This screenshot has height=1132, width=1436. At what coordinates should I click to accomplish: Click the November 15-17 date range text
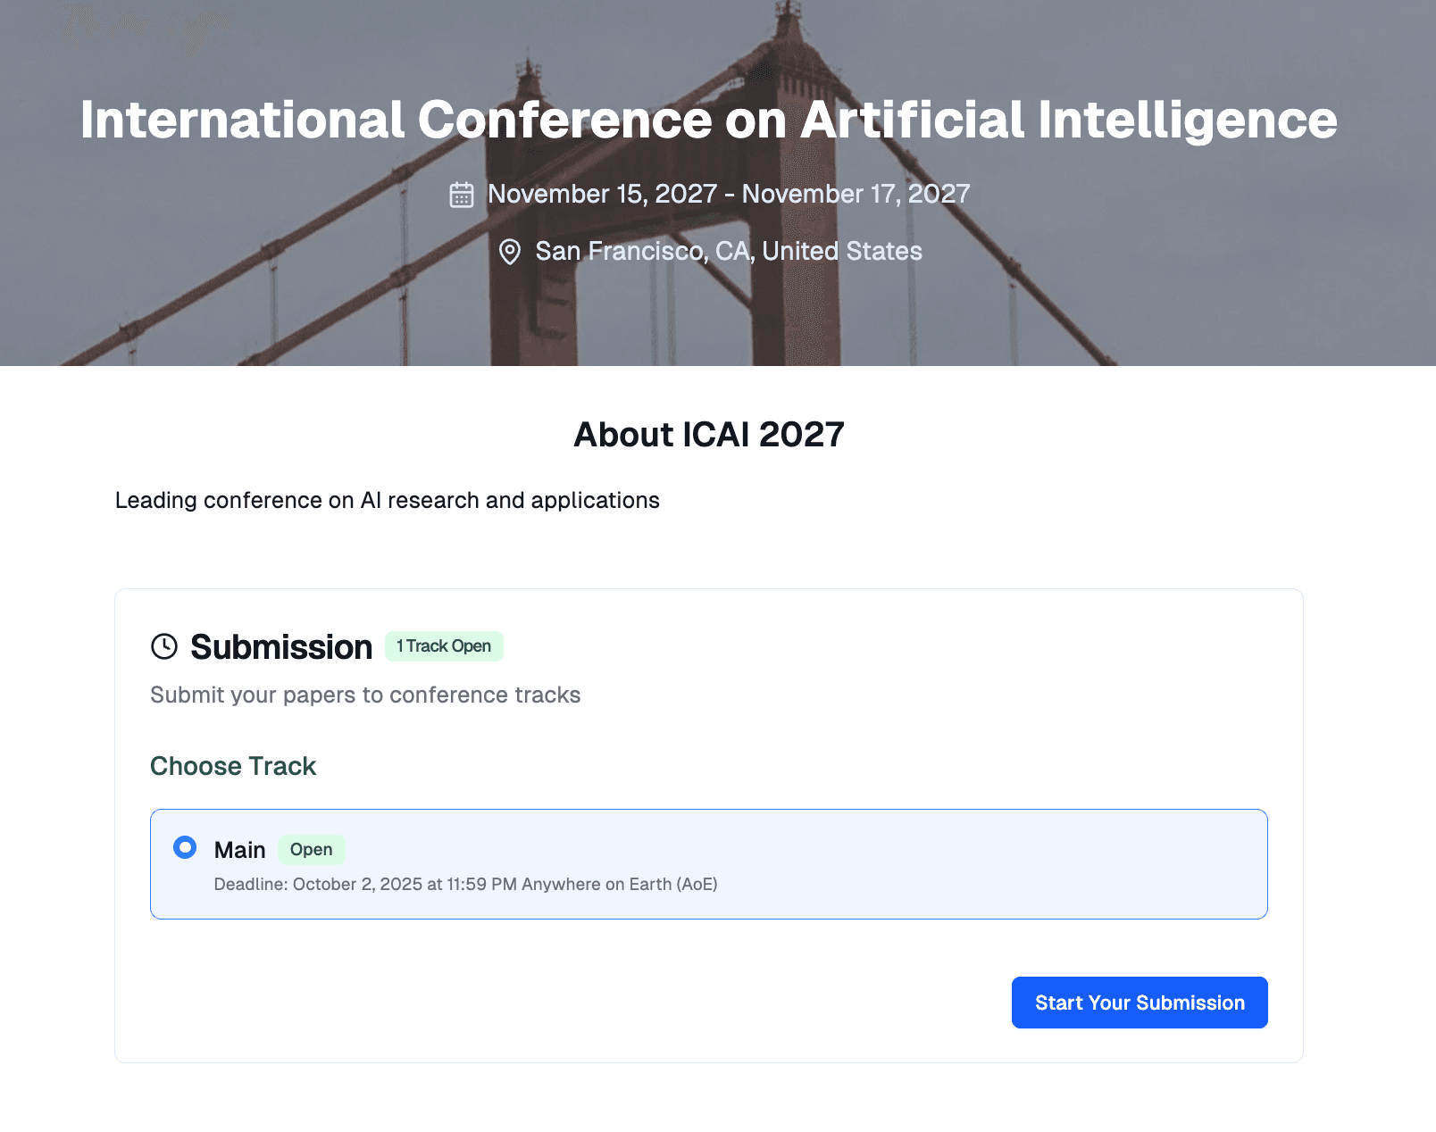point(729,194)
